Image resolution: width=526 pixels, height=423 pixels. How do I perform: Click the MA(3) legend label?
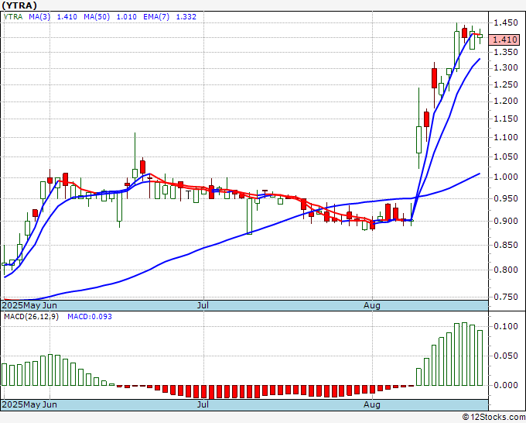(39, 17)
